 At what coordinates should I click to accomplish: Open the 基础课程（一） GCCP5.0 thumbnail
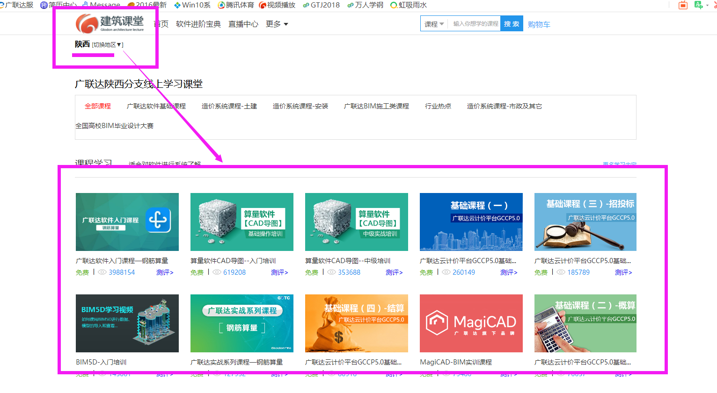click(x=471, y=222)
